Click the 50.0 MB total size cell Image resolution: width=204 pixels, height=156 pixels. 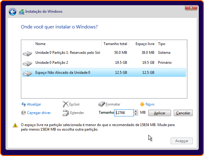click(x=120, y=53)
